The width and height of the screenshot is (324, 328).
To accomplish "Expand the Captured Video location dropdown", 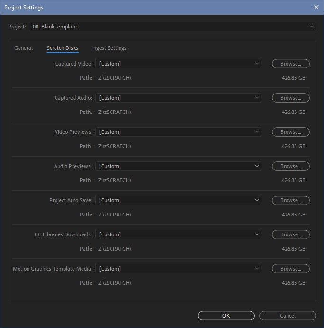I will [x=178, y=64].
